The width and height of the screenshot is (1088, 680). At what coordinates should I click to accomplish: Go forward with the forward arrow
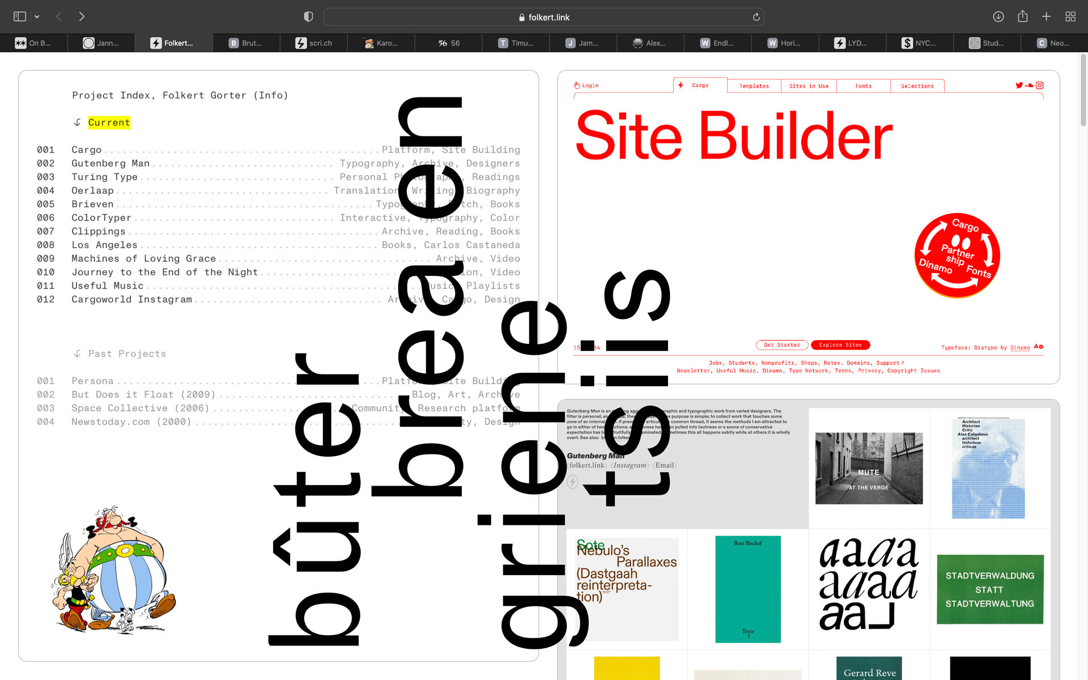pos(82,16)
